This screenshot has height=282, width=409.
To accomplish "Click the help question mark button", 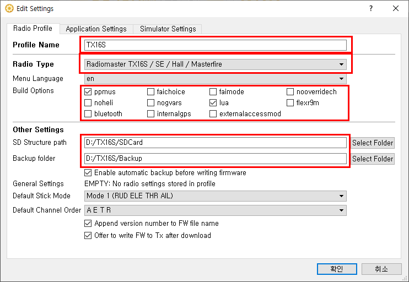I will (370, 8).
